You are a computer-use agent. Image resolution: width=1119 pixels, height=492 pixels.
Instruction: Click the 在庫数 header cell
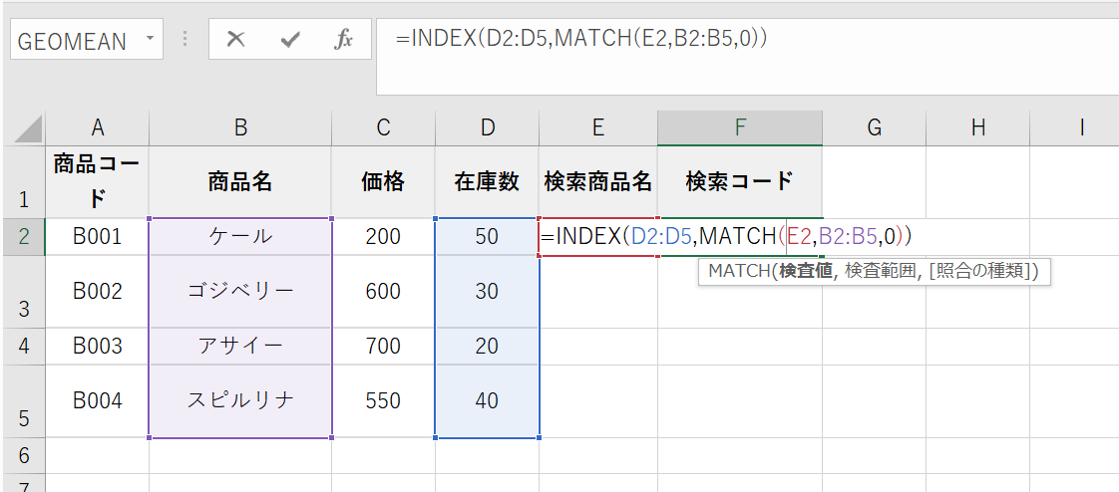(x=487, y=181)
